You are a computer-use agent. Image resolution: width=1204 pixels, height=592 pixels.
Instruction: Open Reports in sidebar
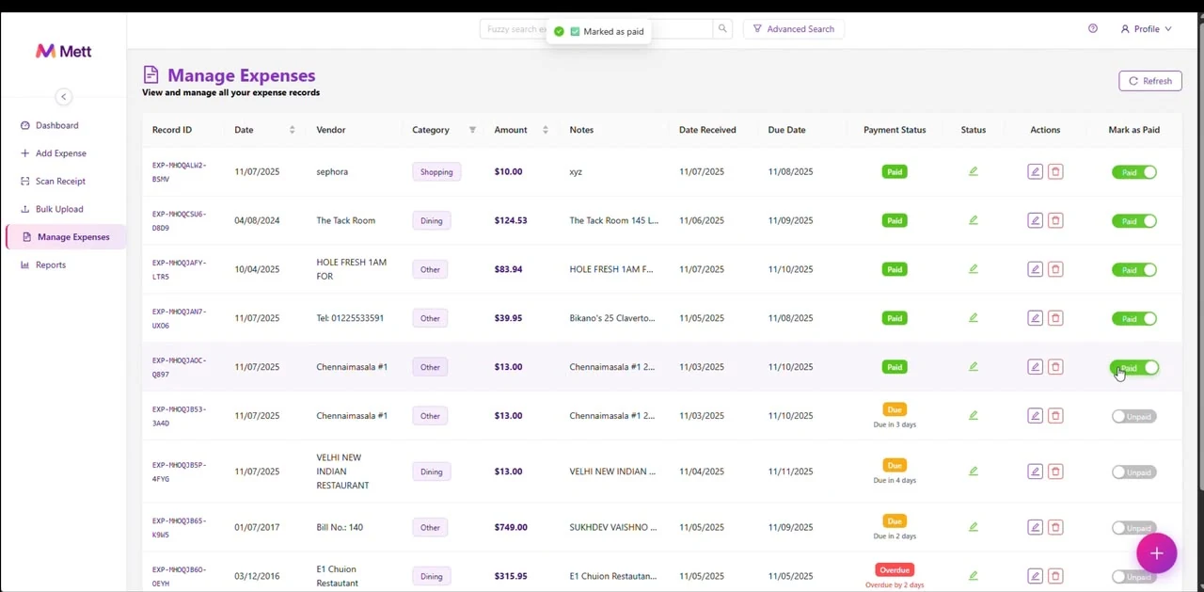pyautogui.click(x=51, y=264)
